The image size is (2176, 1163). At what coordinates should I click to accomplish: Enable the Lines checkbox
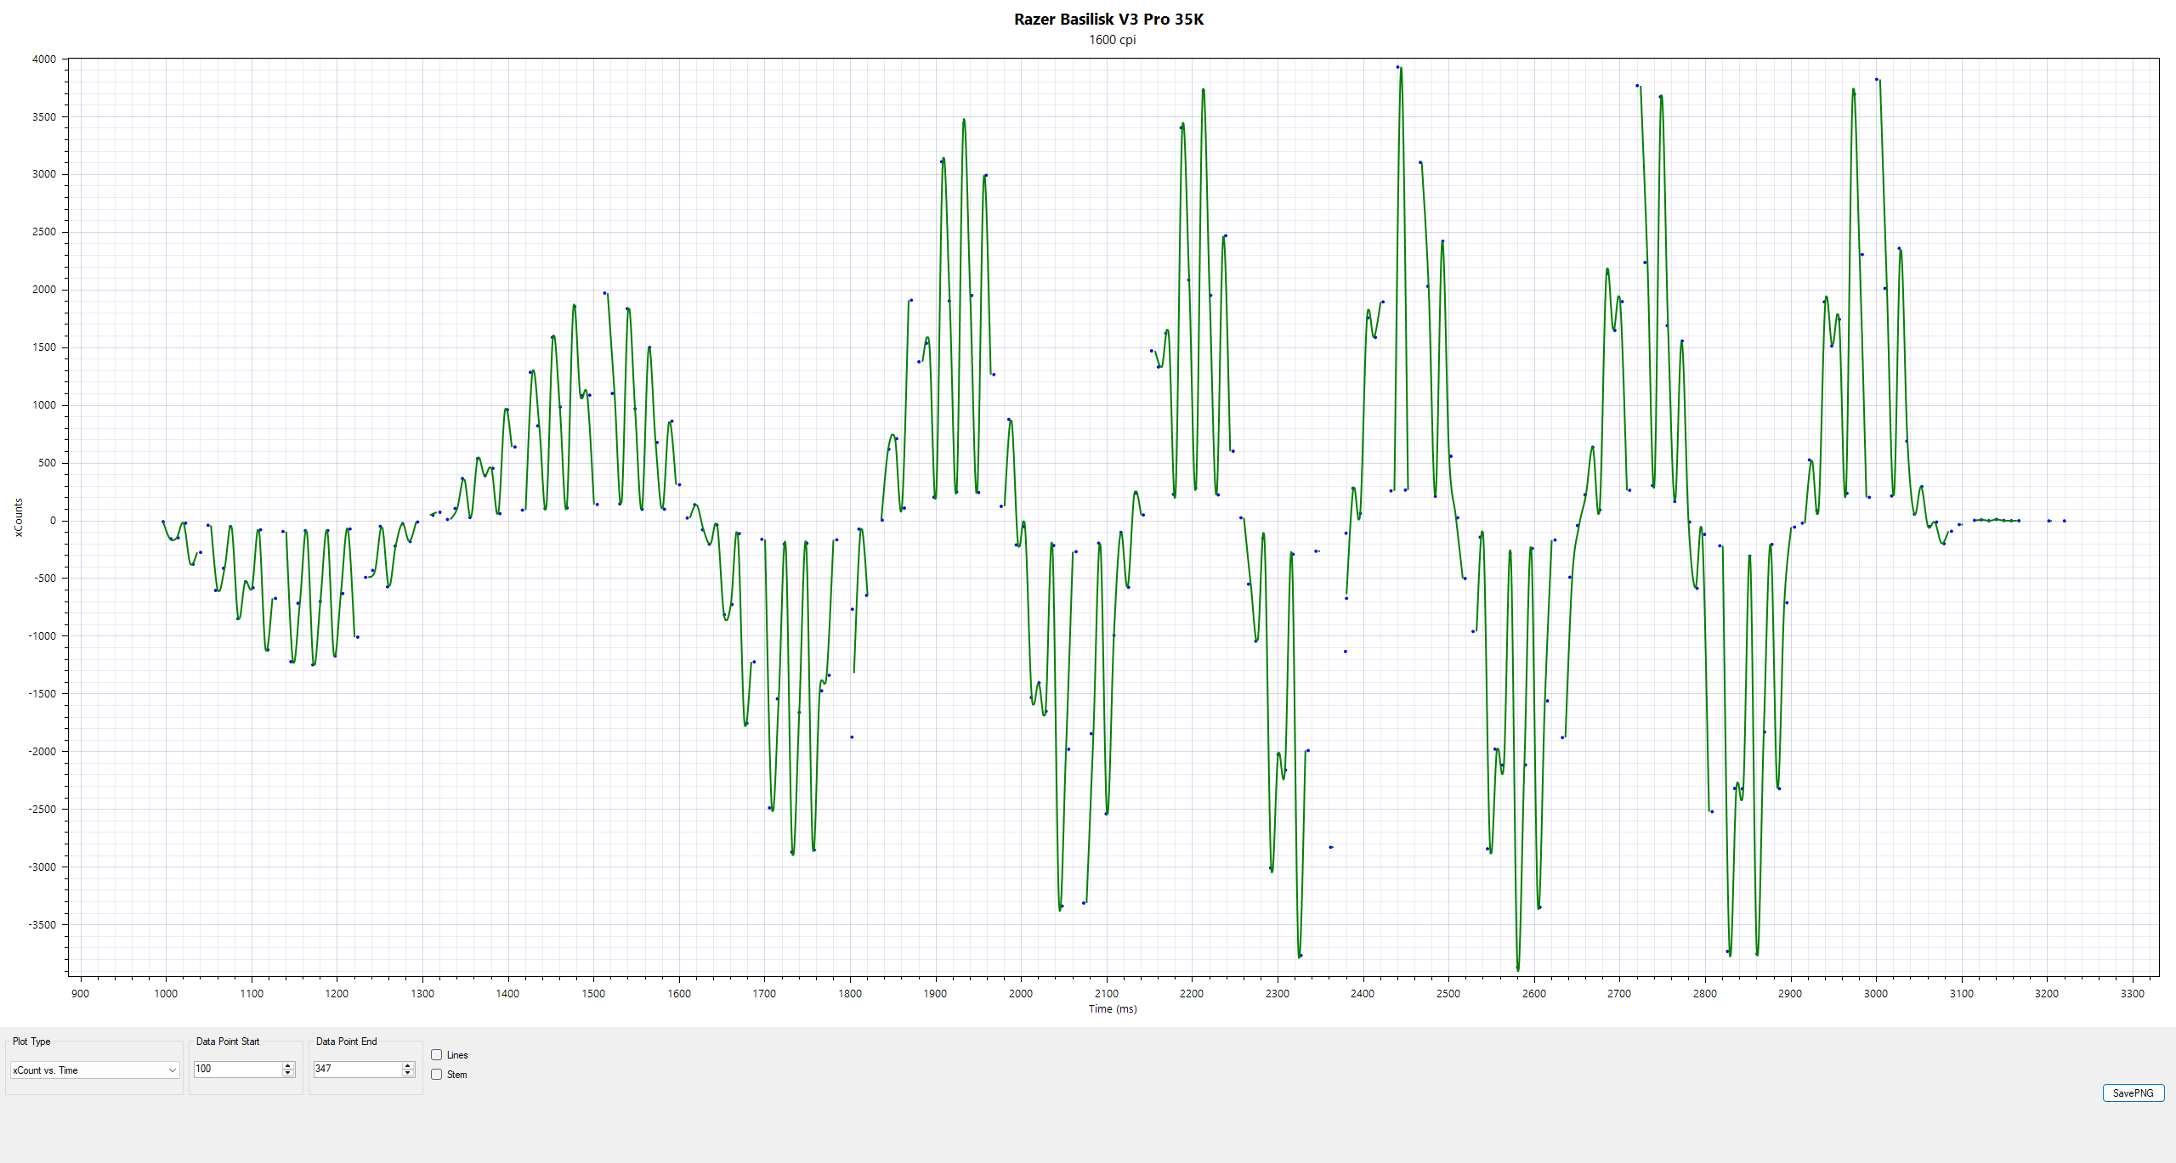pos(437,1055)
